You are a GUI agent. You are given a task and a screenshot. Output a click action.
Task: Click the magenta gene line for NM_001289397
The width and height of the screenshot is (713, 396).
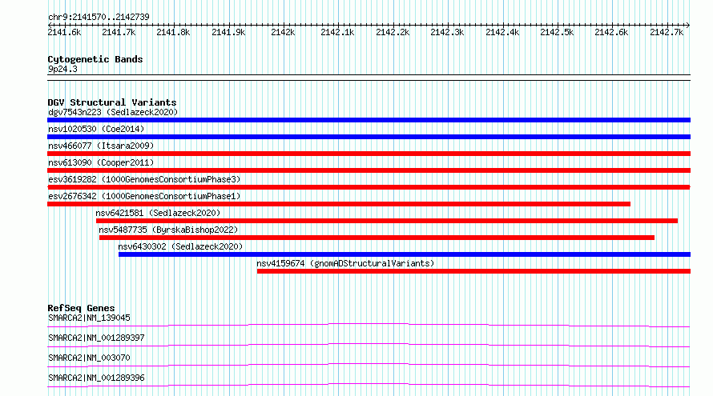click(x=369, y=345)
